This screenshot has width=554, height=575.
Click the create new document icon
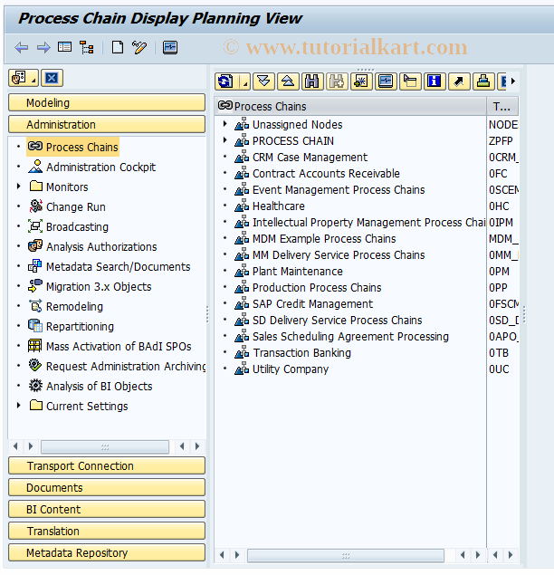coord(118,47)
